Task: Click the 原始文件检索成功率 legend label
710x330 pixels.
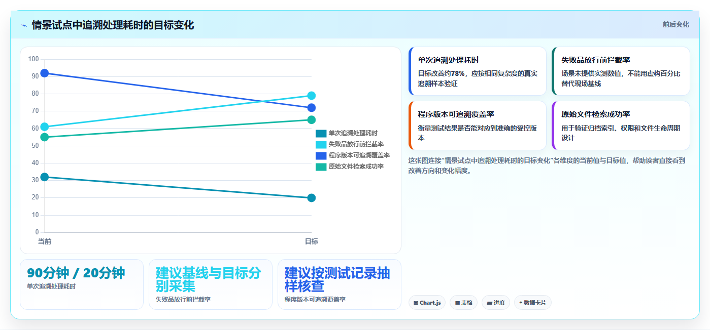Action: pyautogui.click(x=356, y=167)
